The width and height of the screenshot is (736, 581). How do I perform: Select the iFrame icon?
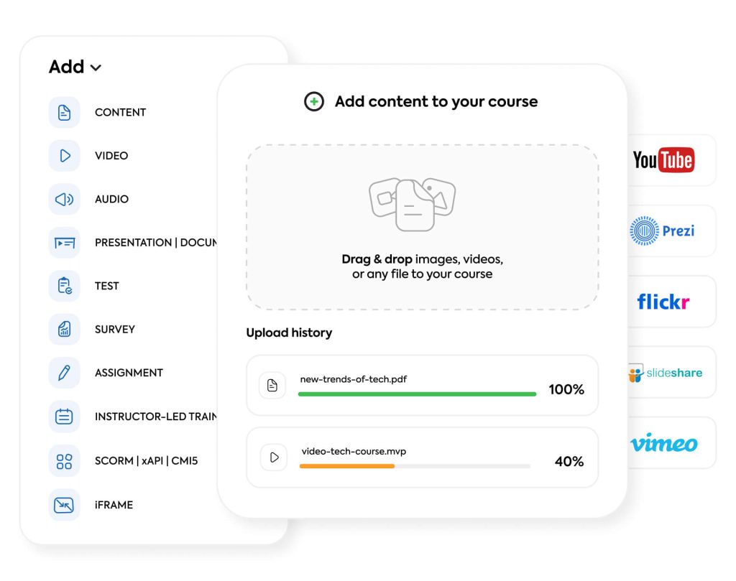[x=65, y=506]
